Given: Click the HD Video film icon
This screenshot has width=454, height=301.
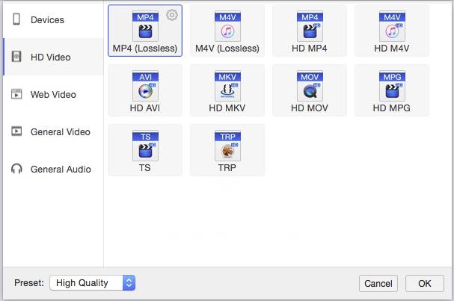Looking at the screenshot, I should [x=16, y=56].
